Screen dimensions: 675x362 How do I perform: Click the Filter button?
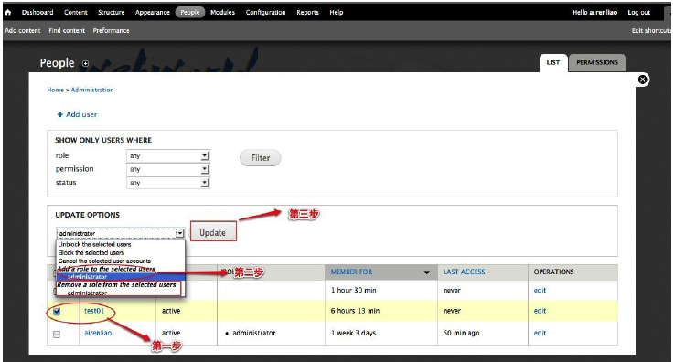click(261, 158)
